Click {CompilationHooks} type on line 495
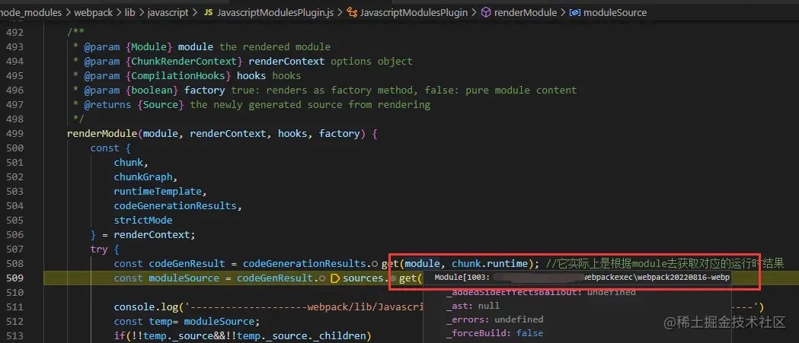This screenshot has height=343, width=799. click(x=178, y=76)
